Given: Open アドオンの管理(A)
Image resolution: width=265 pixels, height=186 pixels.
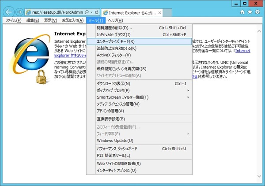Looking at the screenshot, I should pos(139,111).
